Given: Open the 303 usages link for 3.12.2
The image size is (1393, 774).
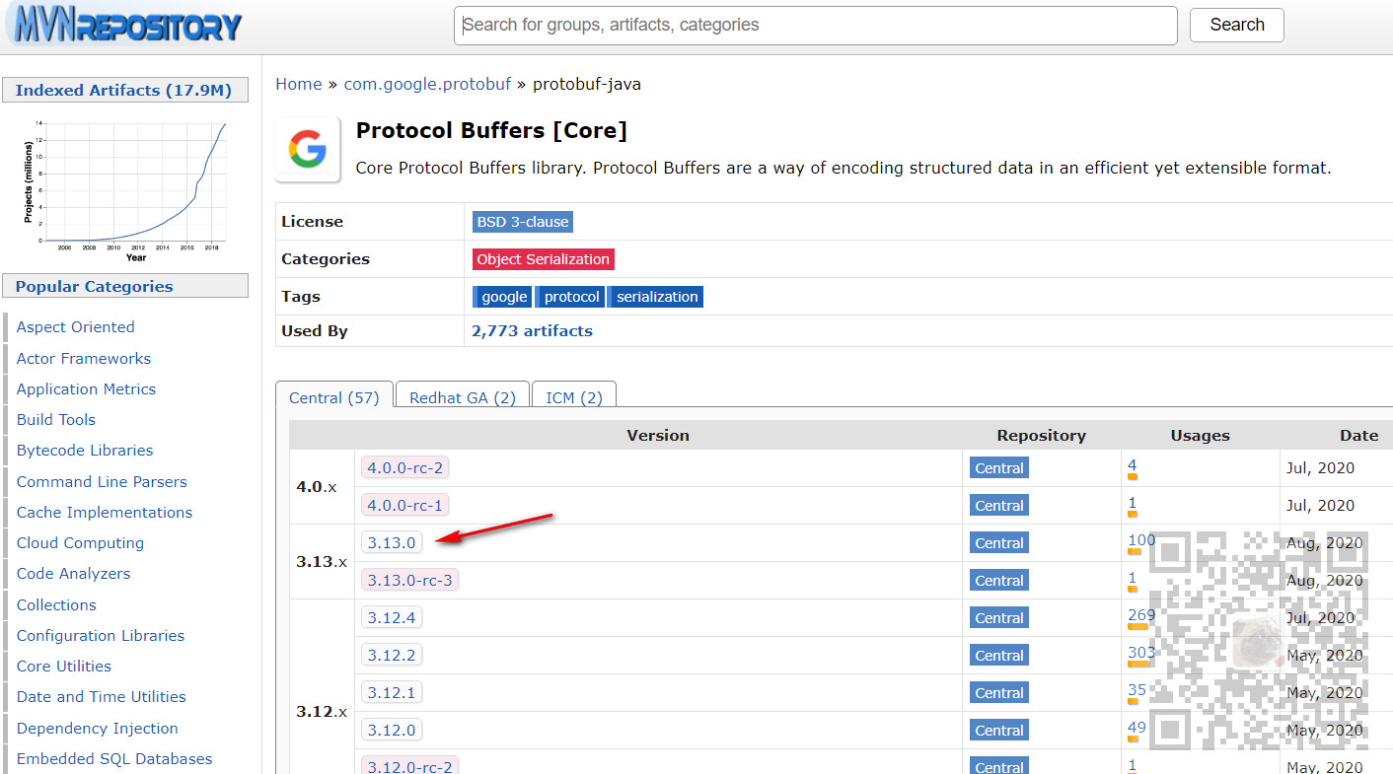Looking at the screenshot, I should pyautogui.click(x=1141, y=652).
